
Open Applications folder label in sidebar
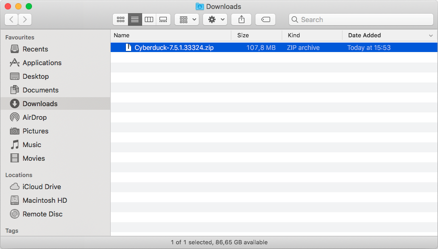(x=42, y=63)
